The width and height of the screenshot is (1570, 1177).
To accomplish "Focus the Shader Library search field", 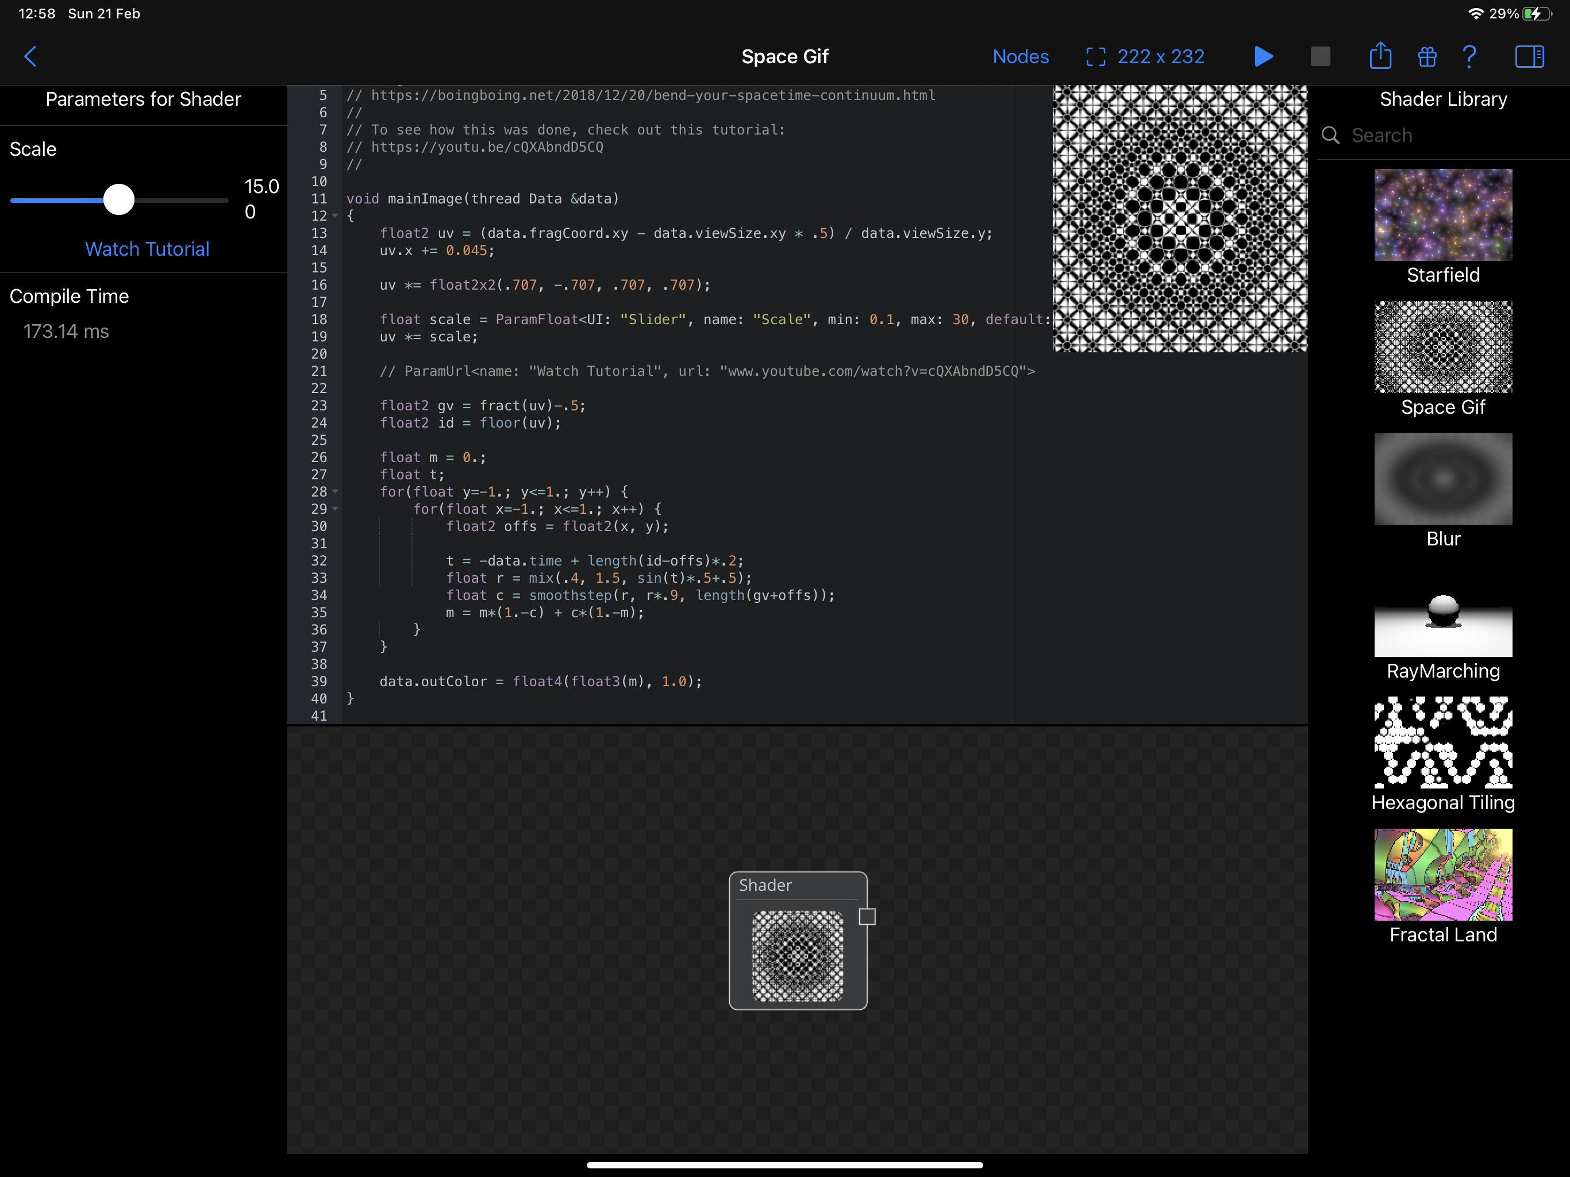I will click(x=1443, y=135).
